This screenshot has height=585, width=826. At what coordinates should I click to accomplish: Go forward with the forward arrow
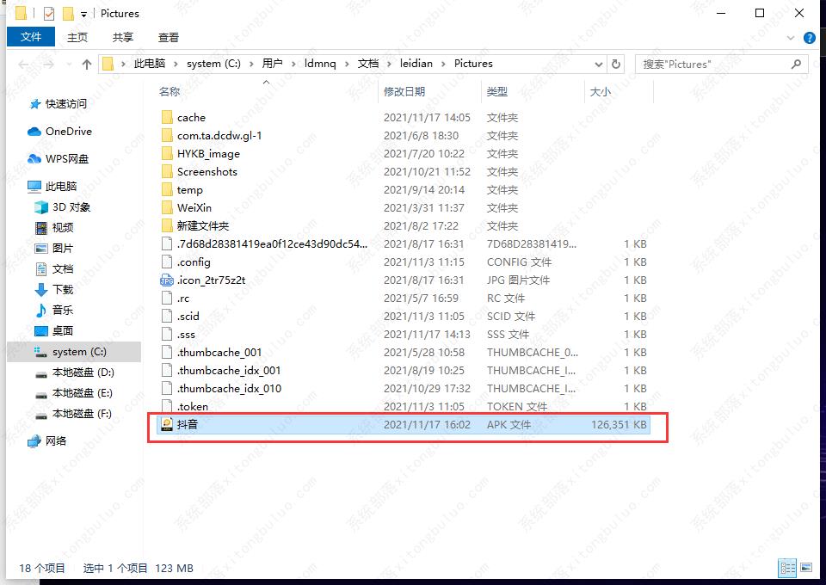coord(48,65)
